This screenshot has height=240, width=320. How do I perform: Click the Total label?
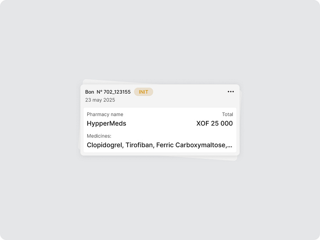(227, 114)
